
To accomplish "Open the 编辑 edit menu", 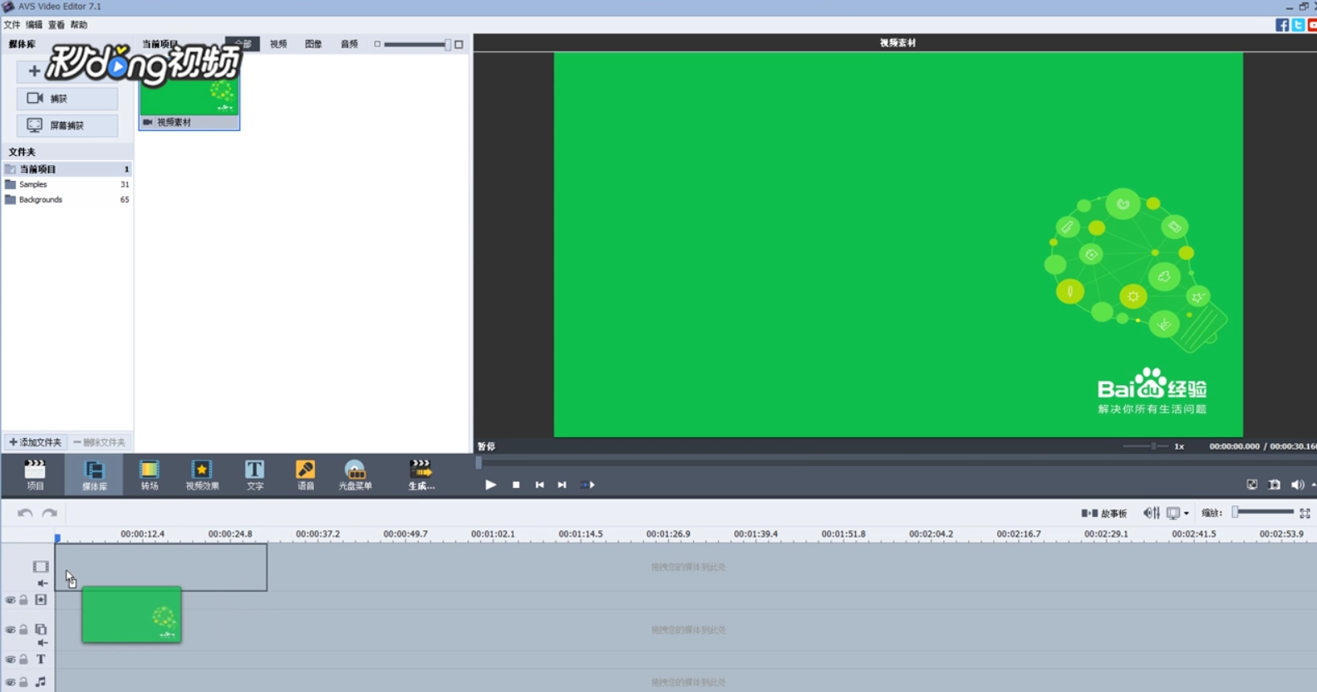I will point(34,25).
